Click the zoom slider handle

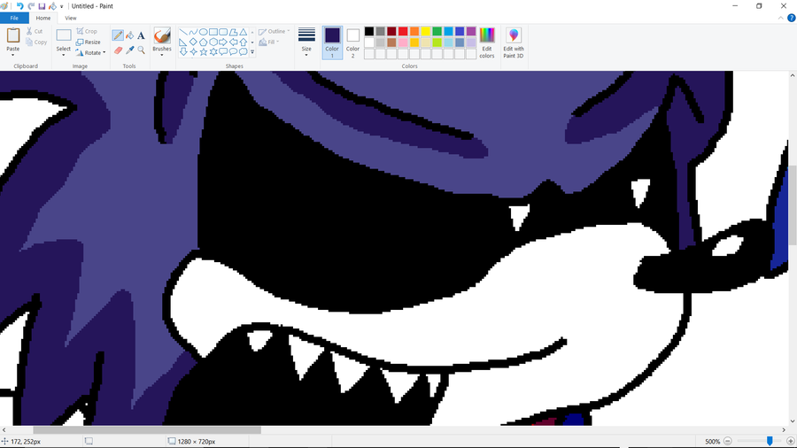coord(770,442)
